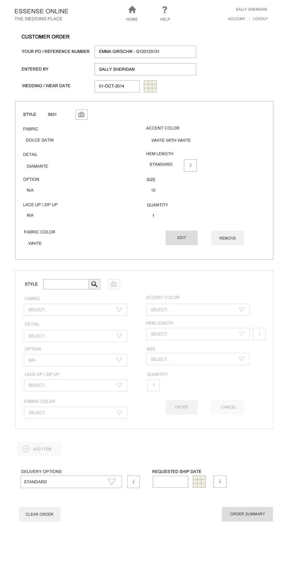Click the style search magnifier icon
Screen dimensions: 285x585
(x=94, y=284)
